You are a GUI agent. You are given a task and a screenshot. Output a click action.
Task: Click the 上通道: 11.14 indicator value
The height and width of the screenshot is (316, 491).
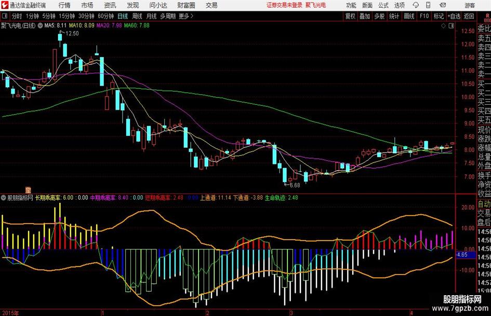216,198
